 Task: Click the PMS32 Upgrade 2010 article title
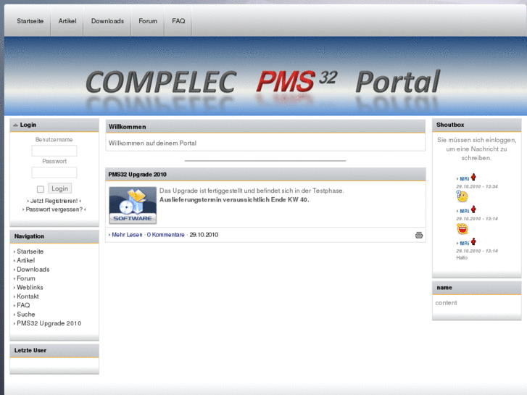coord(138,175)
